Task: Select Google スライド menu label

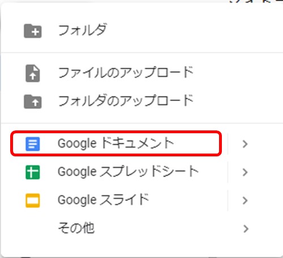Action: [x=104, y=200]
